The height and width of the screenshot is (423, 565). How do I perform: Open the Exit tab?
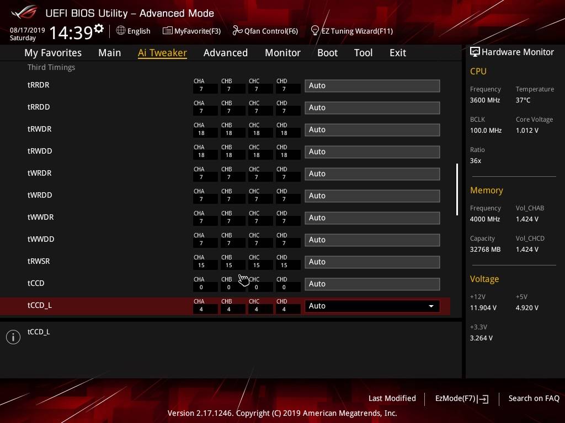point(398,53)
